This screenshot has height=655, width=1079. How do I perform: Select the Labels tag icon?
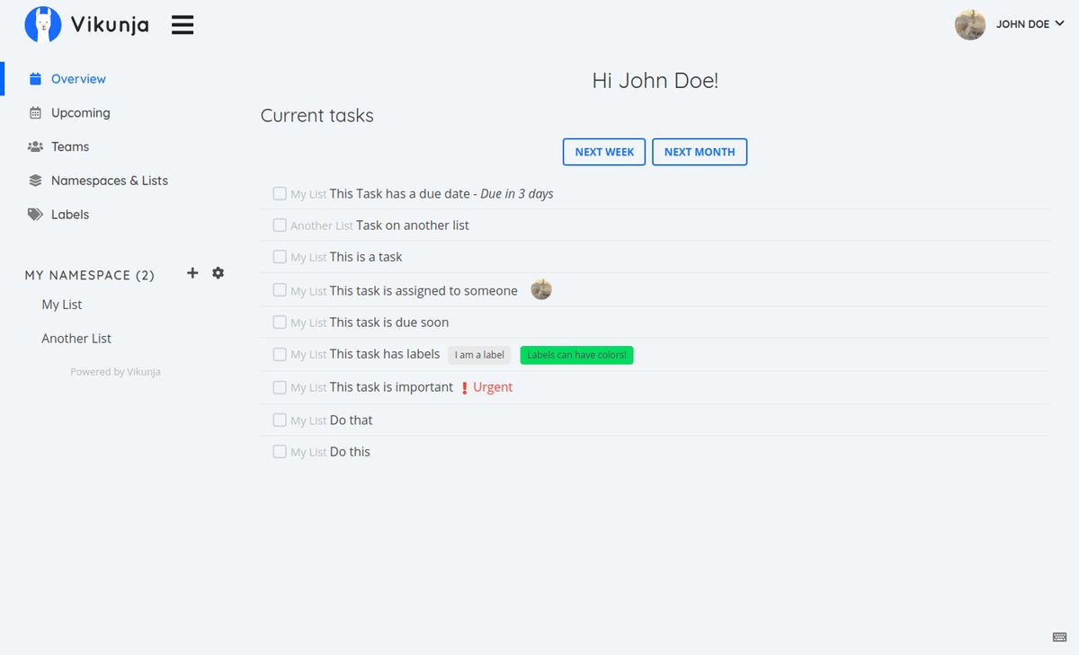coord(34,214)
